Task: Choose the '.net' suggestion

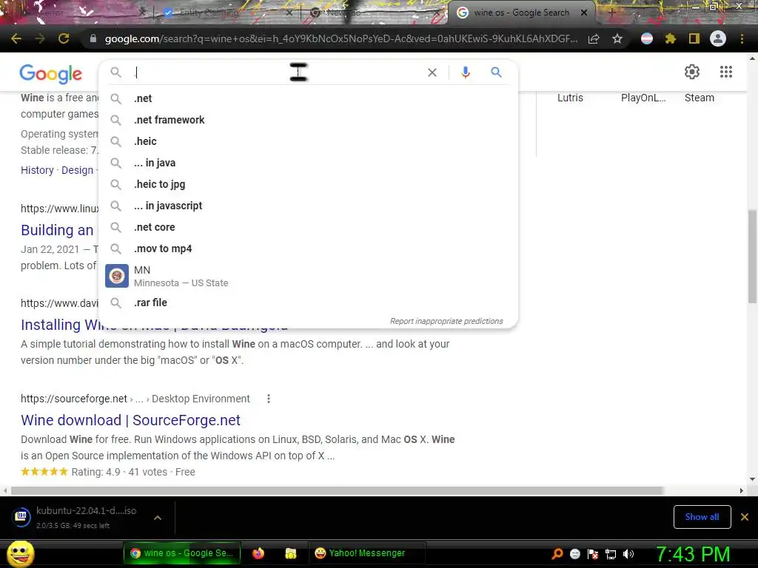Action: click(308, 98)
